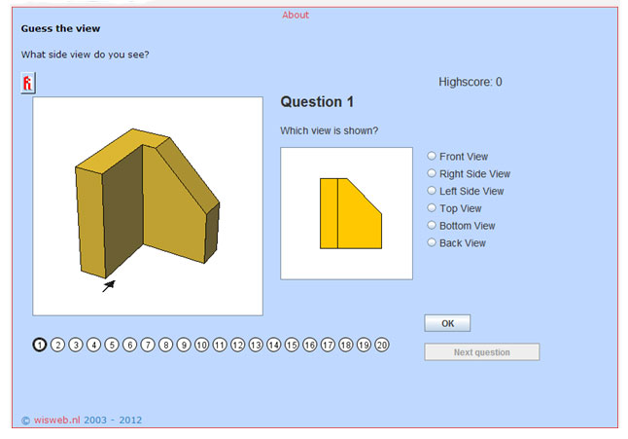Click the Next question button

click(482, 352)
